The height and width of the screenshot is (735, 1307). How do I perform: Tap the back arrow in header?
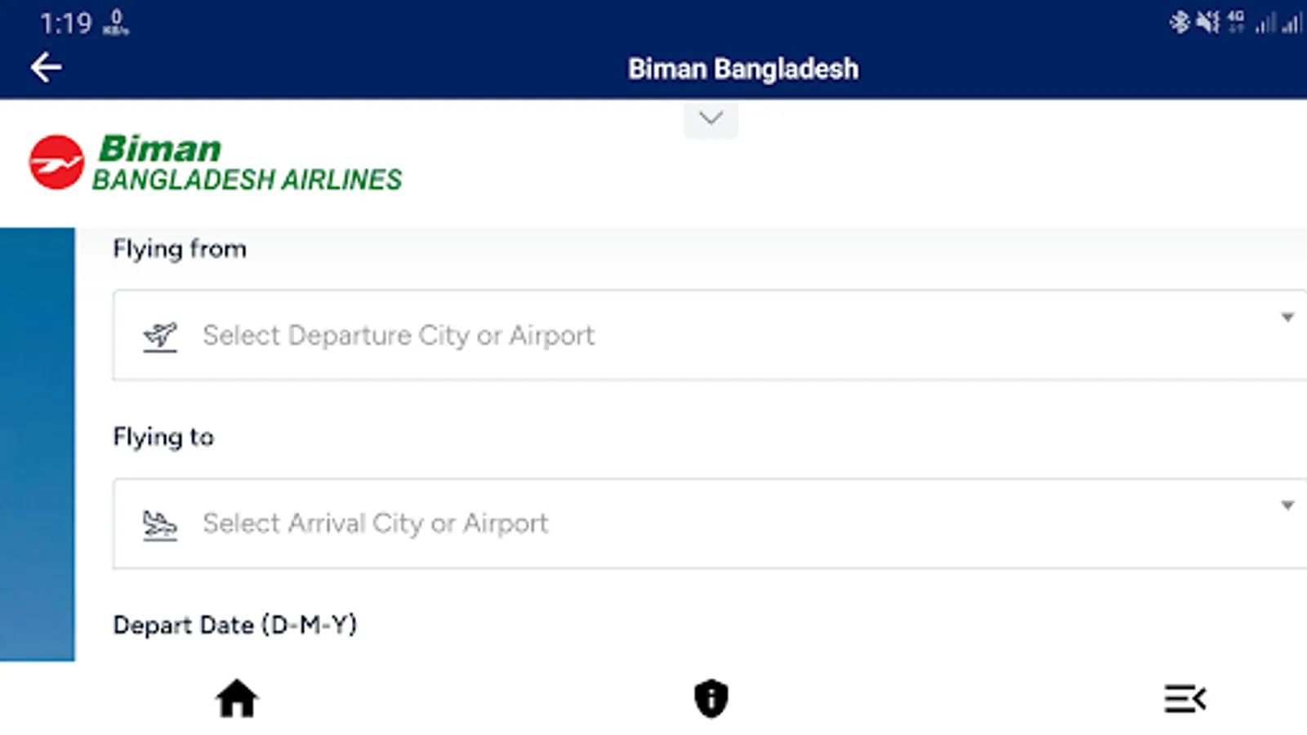tap(47, 68)
